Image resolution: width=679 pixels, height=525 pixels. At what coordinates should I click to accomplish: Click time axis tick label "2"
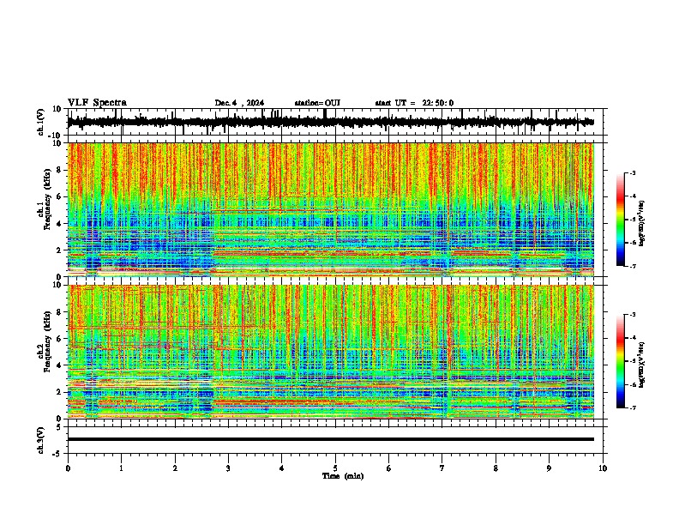[175, 468]
